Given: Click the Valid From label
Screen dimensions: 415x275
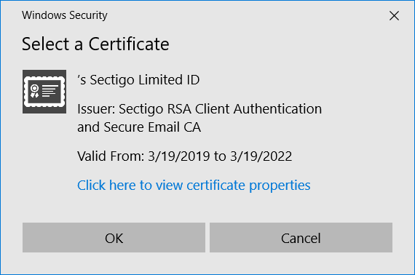Looking at the screenshot, I should click(111, 156).
